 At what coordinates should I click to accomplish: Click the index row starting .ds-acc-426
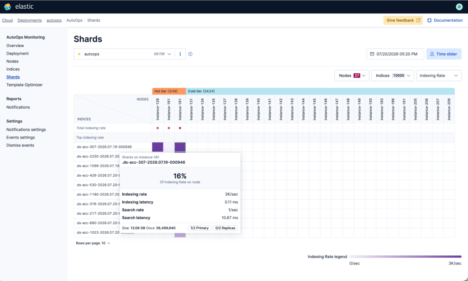[x=98, y=175]
